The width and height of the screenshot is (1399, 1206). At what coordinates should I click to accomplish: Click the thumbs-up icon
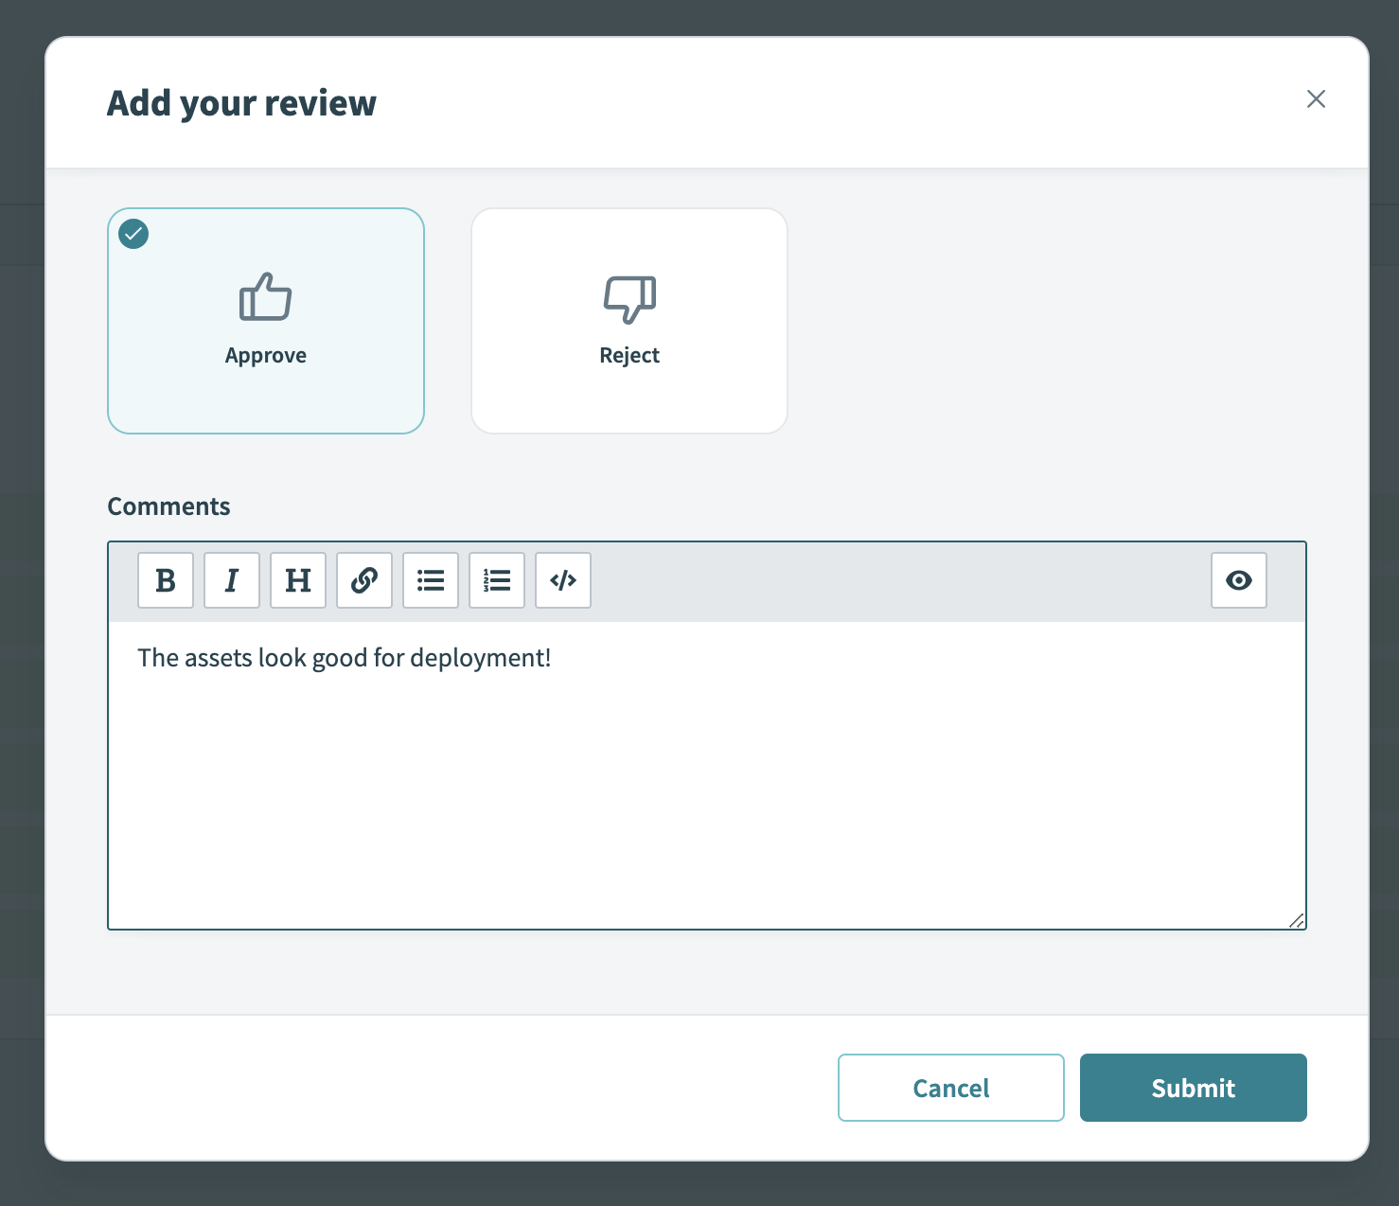pos(266,297)
